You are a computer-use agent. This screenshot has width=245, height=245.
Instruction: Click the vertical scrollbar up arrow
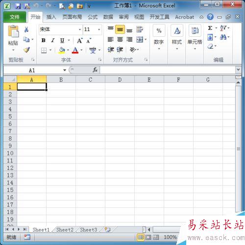(238, 83)
